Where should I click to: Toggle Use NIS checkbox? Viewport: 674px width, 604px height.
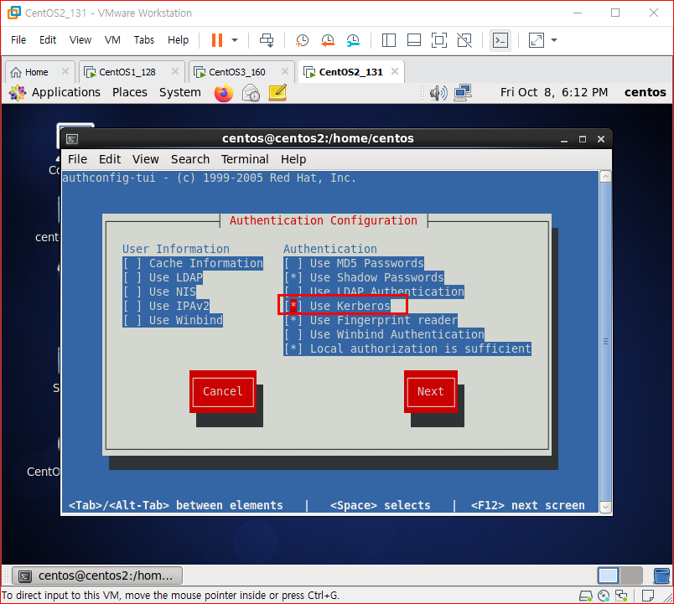[159, 292]
